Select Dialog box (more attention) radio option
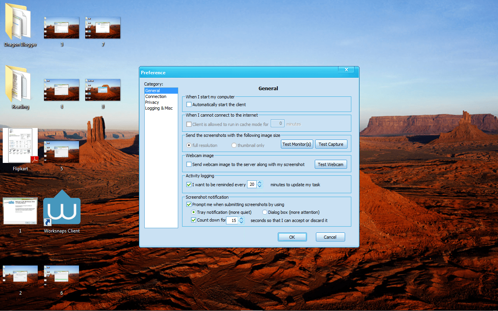This screenshot has width=498, height=311. coord(265,212)
